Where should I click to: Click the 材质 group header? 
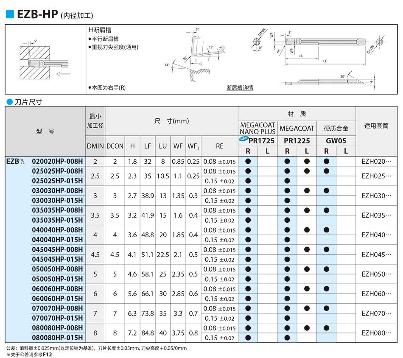[x=297, y=114]
